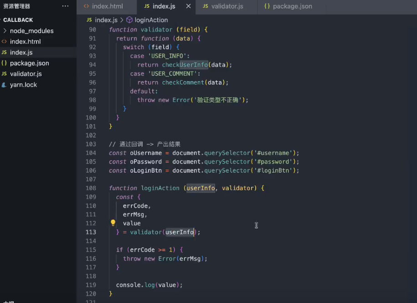Click the '#password' selector string
The image size is (417, 303).
coord(273,162)
